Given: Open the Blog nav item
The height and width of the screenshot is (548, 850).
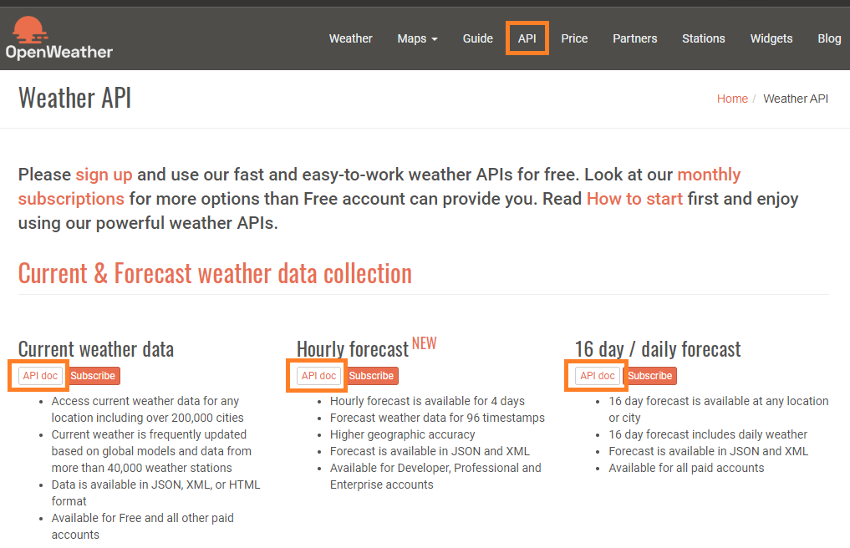Looking at the screenshot, I should click(x=829, y=38).
